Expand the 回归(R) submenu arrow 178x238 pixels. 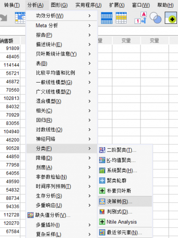point(90,120)
